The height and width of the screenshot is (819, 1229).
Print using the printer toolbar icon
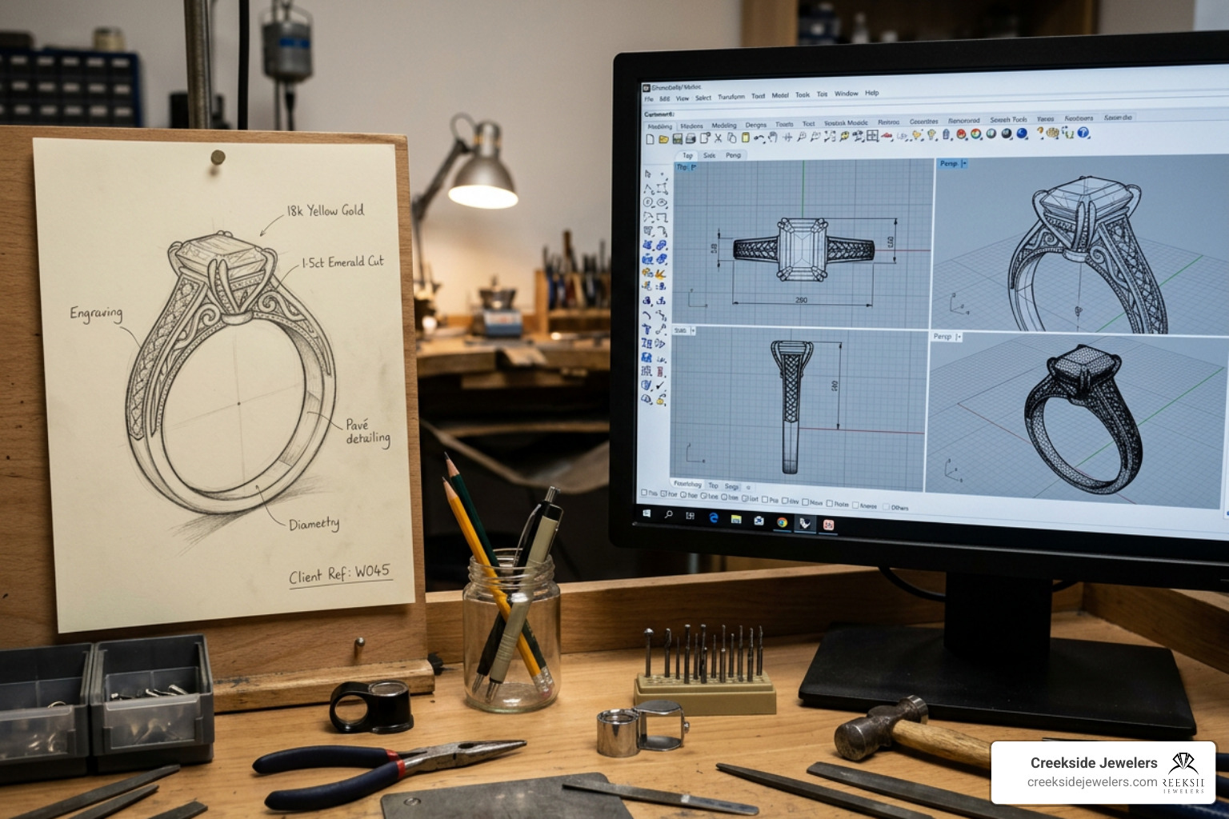point(691,139)
